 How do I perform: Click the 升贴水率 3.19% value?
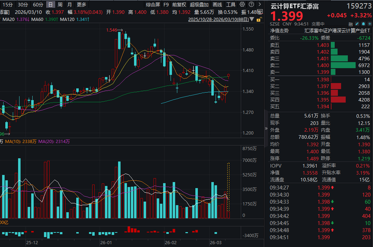pyautogui.click(x=362, y=172)
